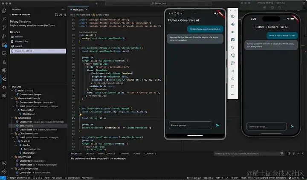Open the Search view in activity bar
Image resolution: width=307 pixels, height=180 pixels.
[x=4, y=19]
